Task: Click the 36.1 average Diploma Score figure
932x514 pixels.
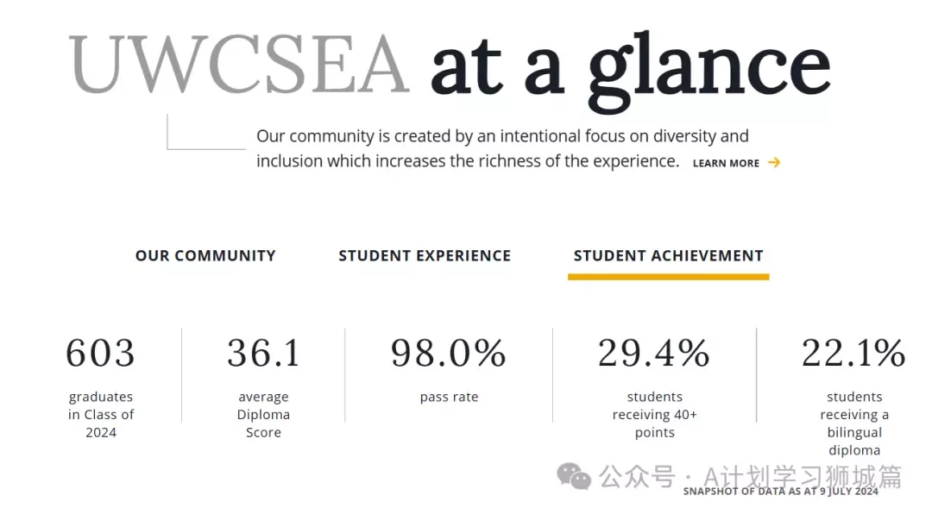Action: [263, 353]
